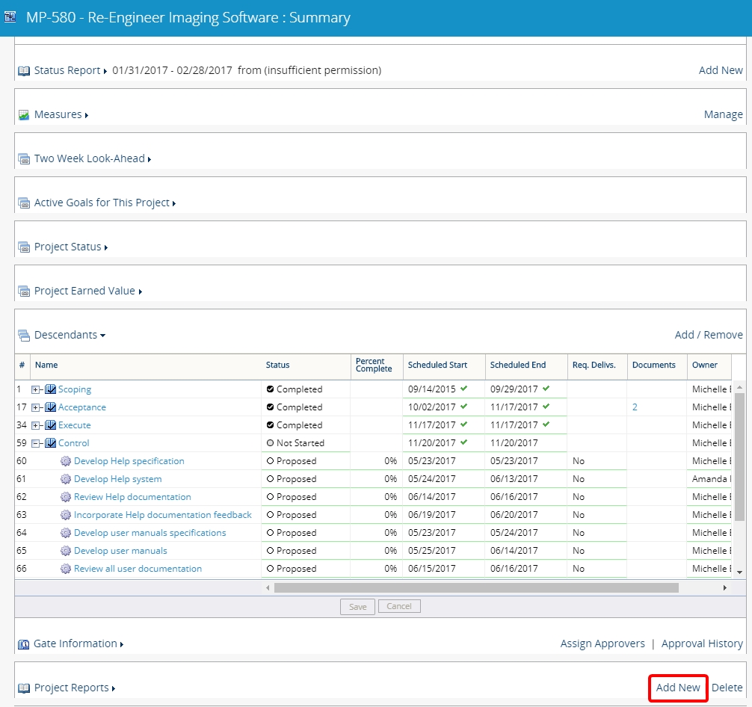Expand the Scoping tree row
752x707 pixels.
36,389
